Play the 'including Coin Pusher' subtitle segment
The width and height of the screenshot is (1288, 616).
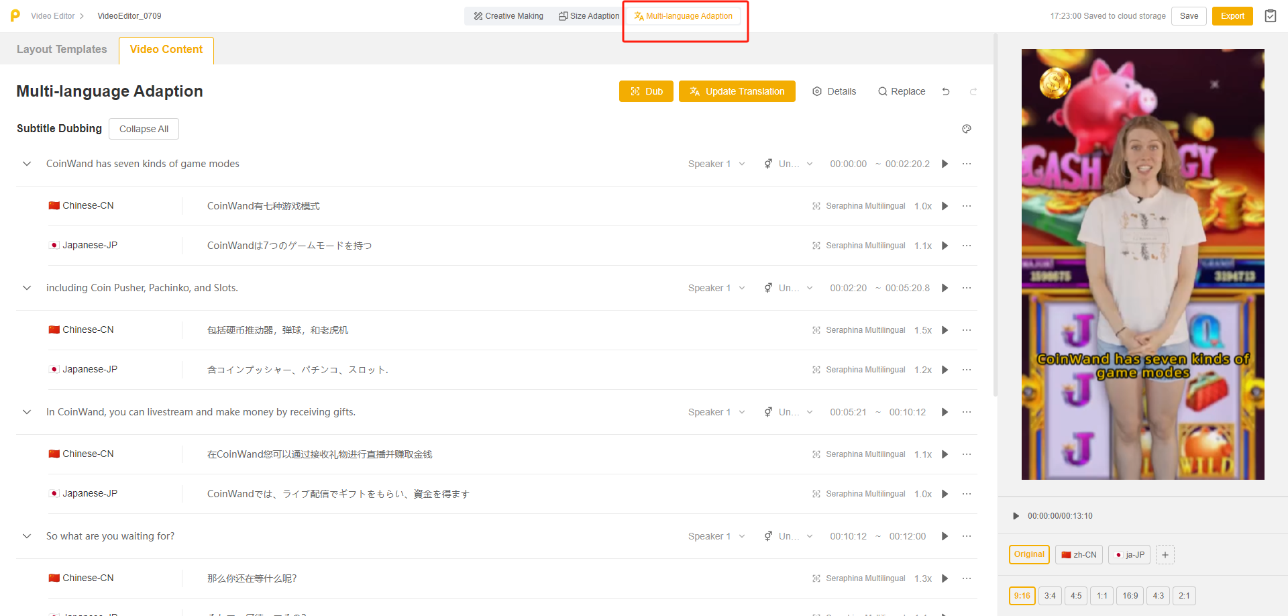point(945,288)
